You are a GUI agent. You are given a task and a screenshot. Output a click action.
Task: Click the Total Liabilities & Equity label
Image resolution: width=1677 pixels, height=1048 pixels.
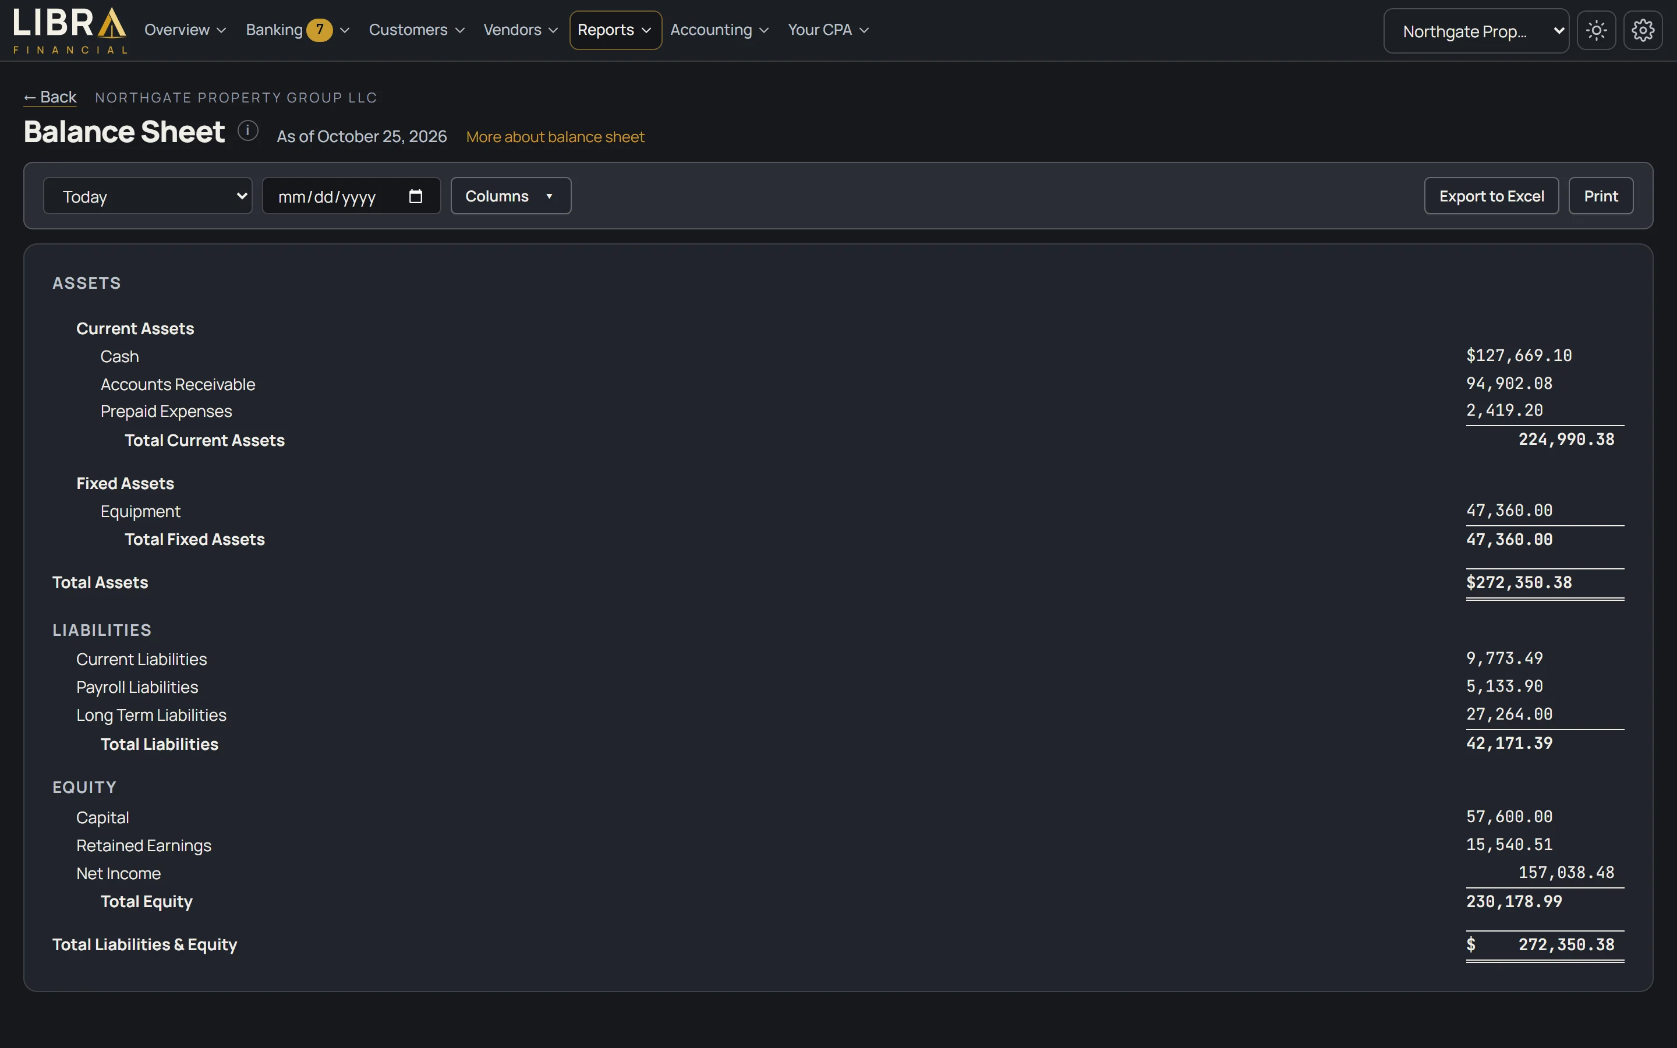(x=145, y=945)
